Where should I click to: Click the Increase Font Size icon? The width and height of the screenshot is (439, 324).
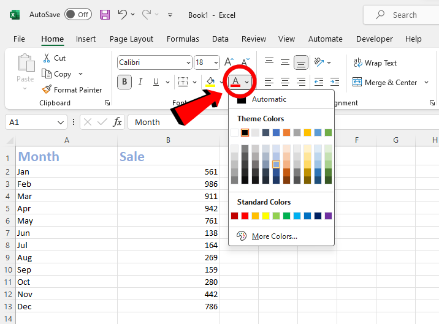pos(229,62)
